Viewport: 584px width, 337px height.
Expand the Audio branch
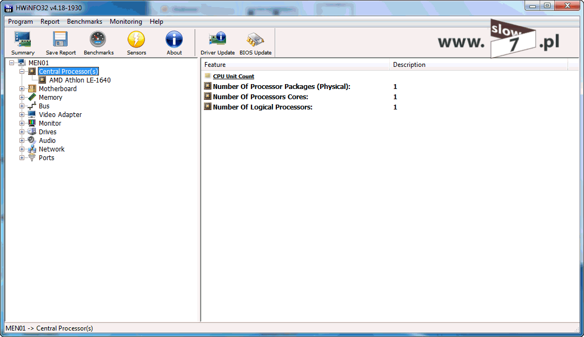(22, 140)
